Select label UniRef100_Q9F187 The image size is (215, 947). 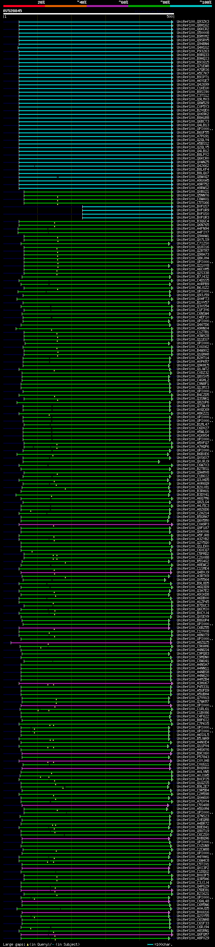click(193, 528)
